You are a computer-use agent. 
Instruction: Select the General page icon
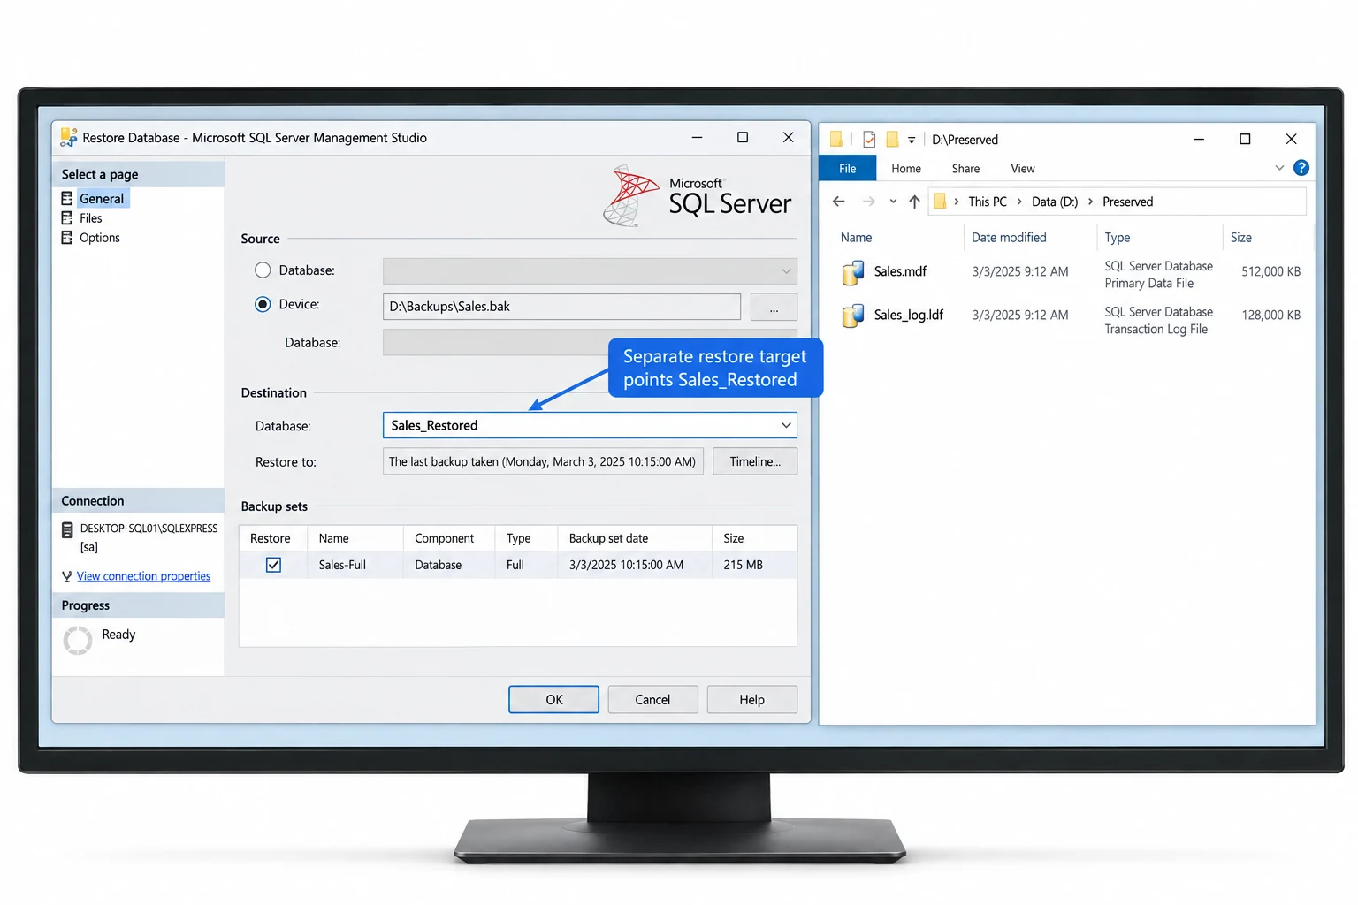[67, 199]
